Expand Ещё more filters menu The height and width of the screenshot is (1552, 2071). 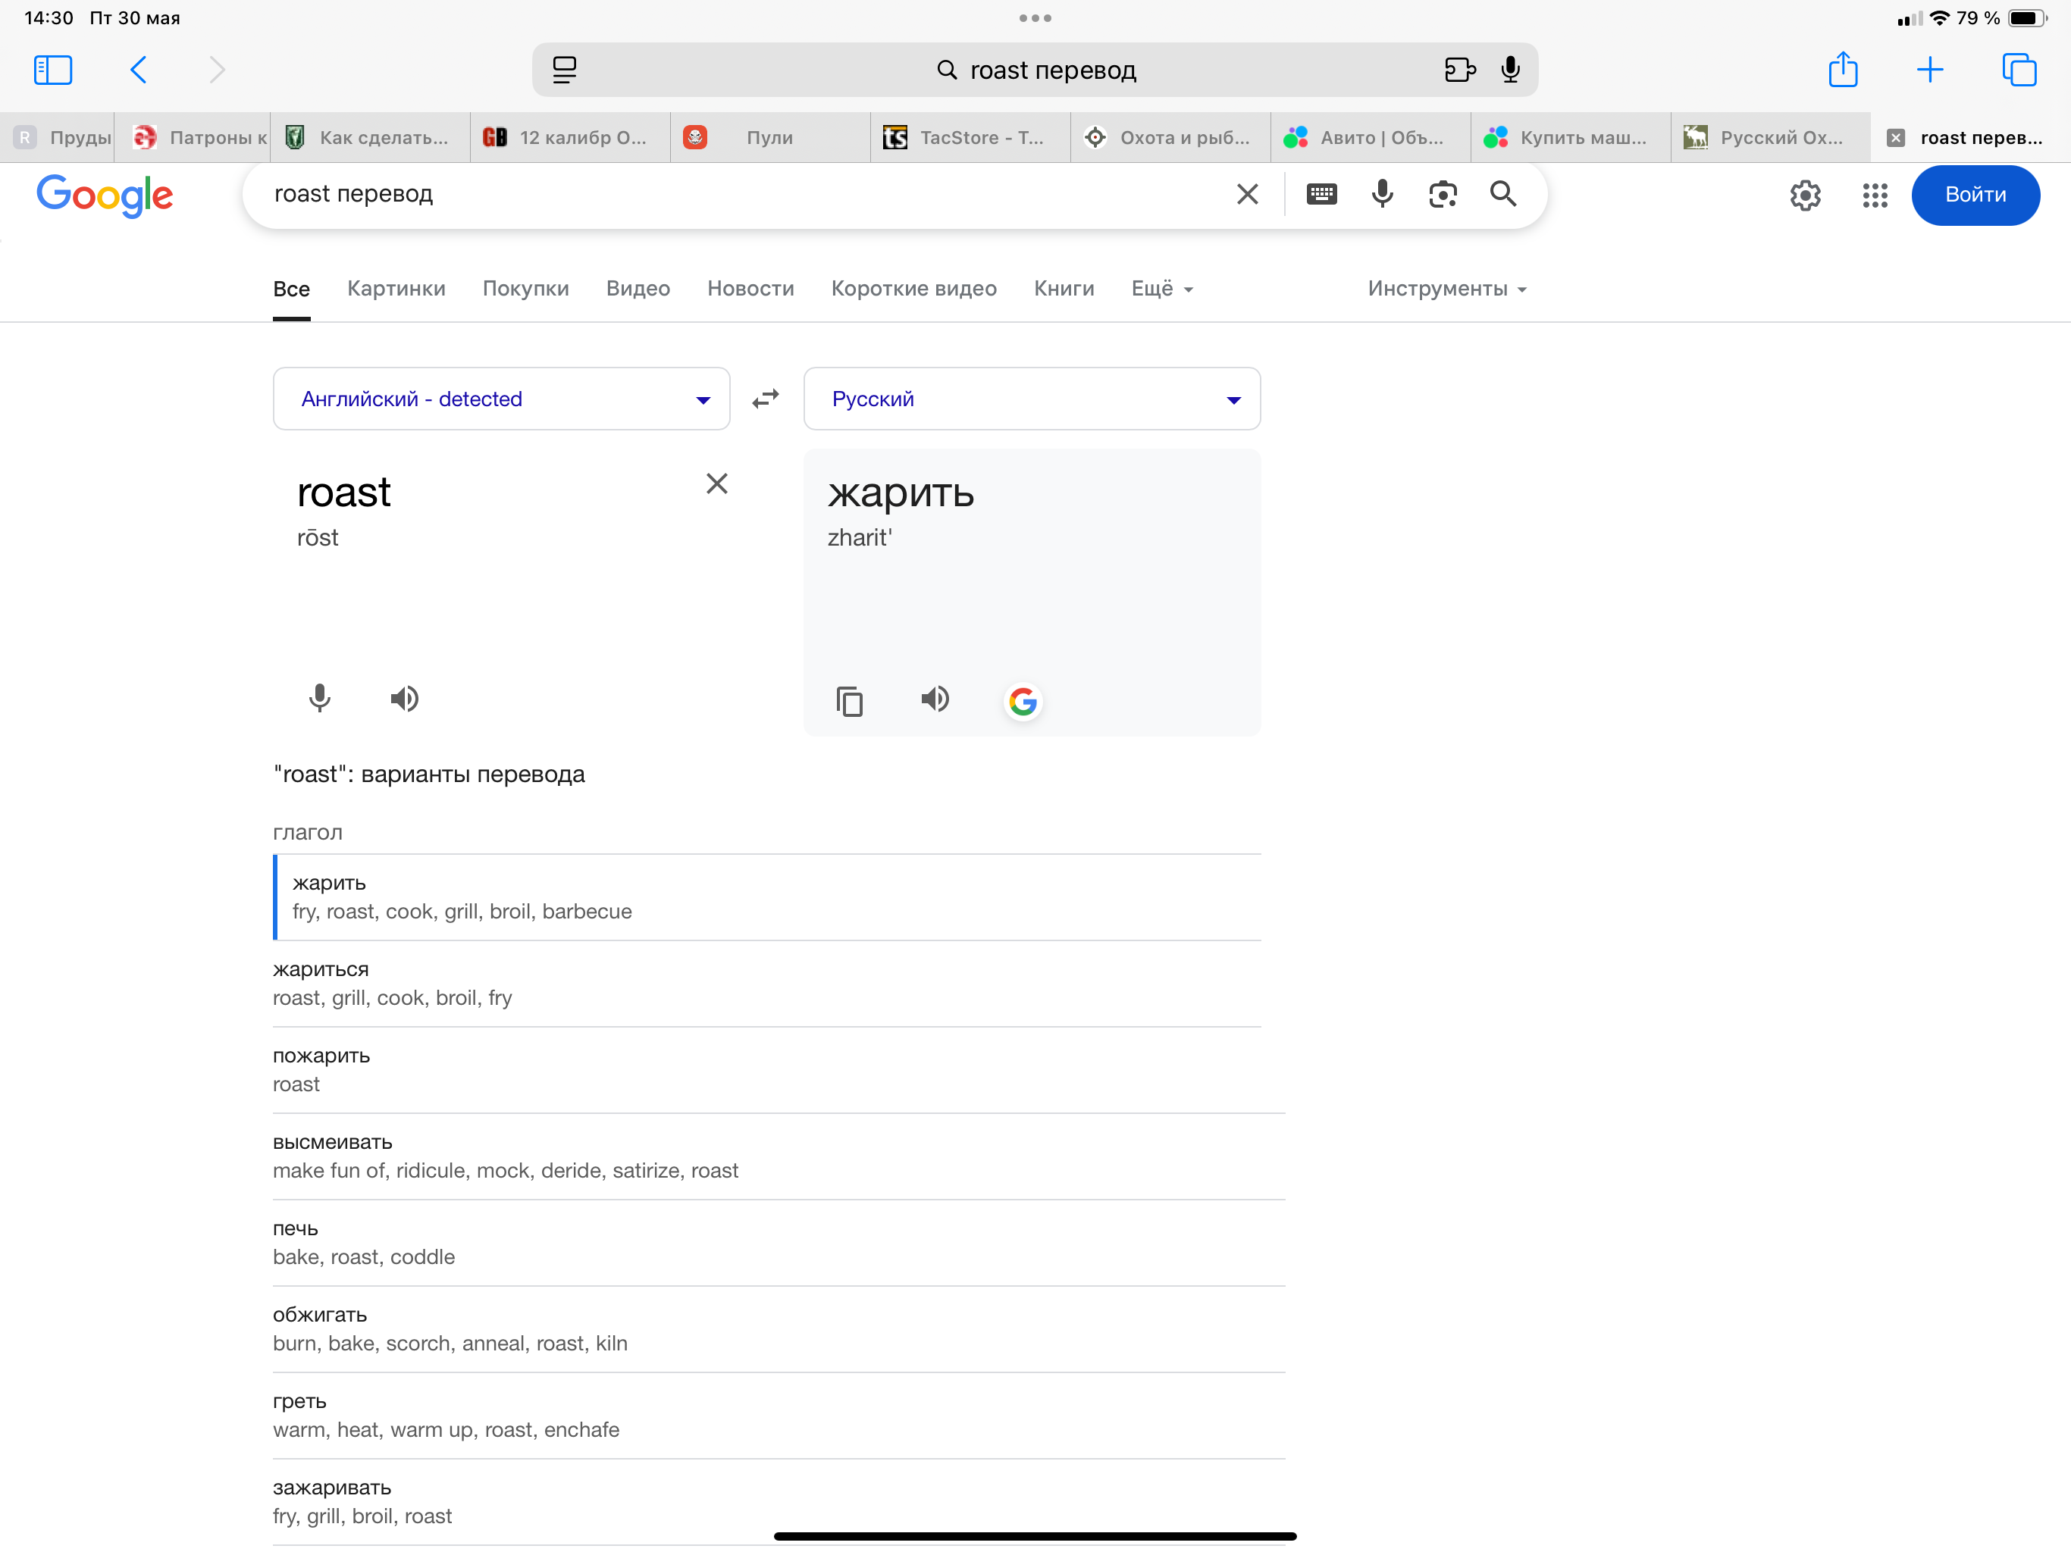click(1161, 288)
